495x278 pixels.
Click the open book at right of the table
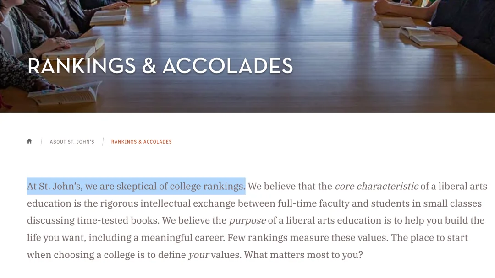(428, 36)
